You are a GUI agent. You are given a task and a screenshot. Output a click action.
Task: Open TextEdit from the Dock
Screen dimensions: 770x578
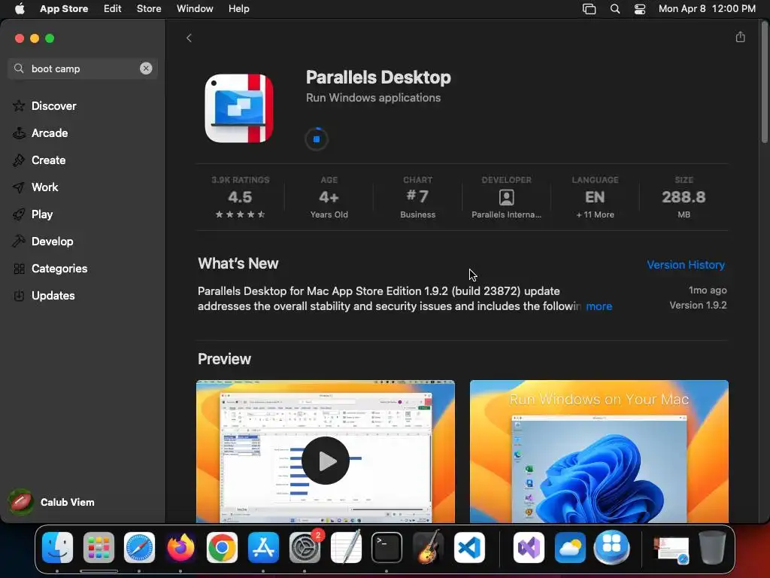click(x=346, y=547)
